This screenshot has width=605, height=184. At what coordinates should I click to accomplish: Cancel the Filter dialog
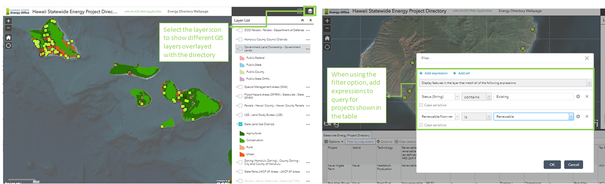tap(573, 165)
